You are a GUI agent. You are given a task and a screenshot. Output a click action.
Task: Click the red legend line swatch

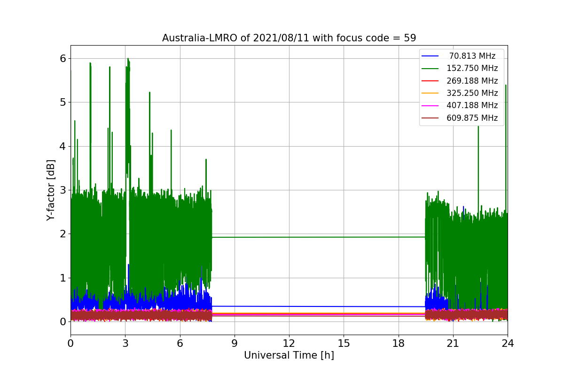pos(430,81)
